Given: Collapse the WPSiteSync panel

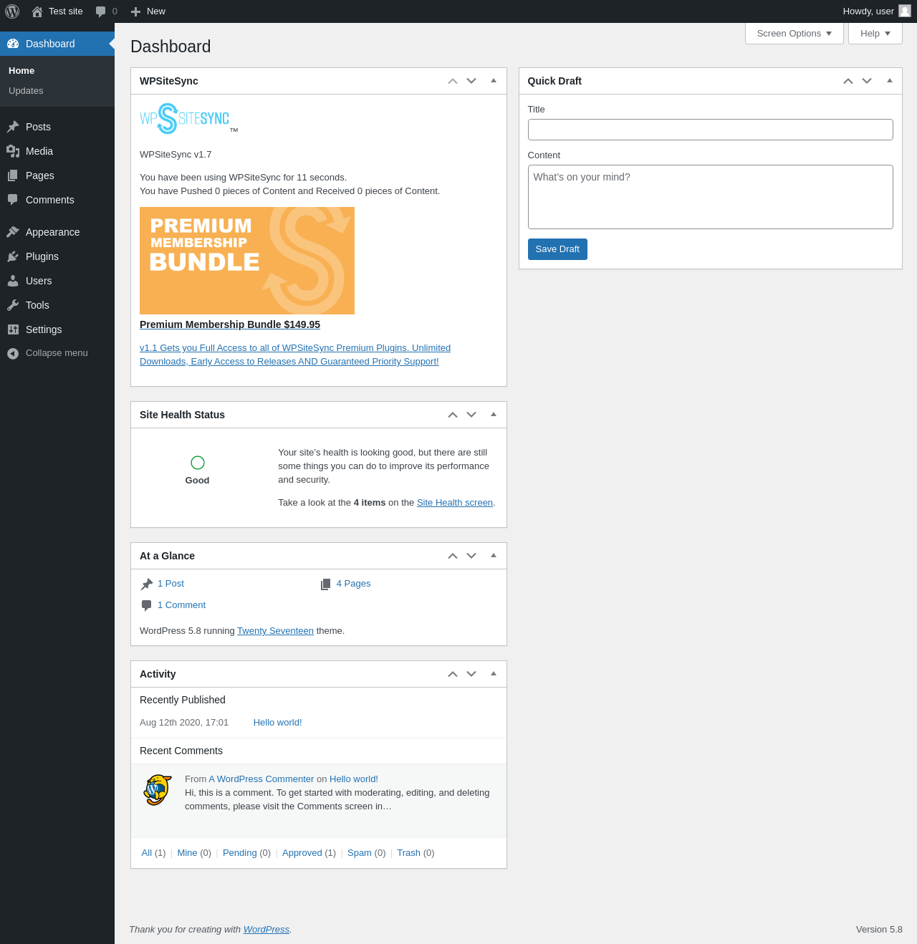Looking at the screenshot, I should click(494, 81).
